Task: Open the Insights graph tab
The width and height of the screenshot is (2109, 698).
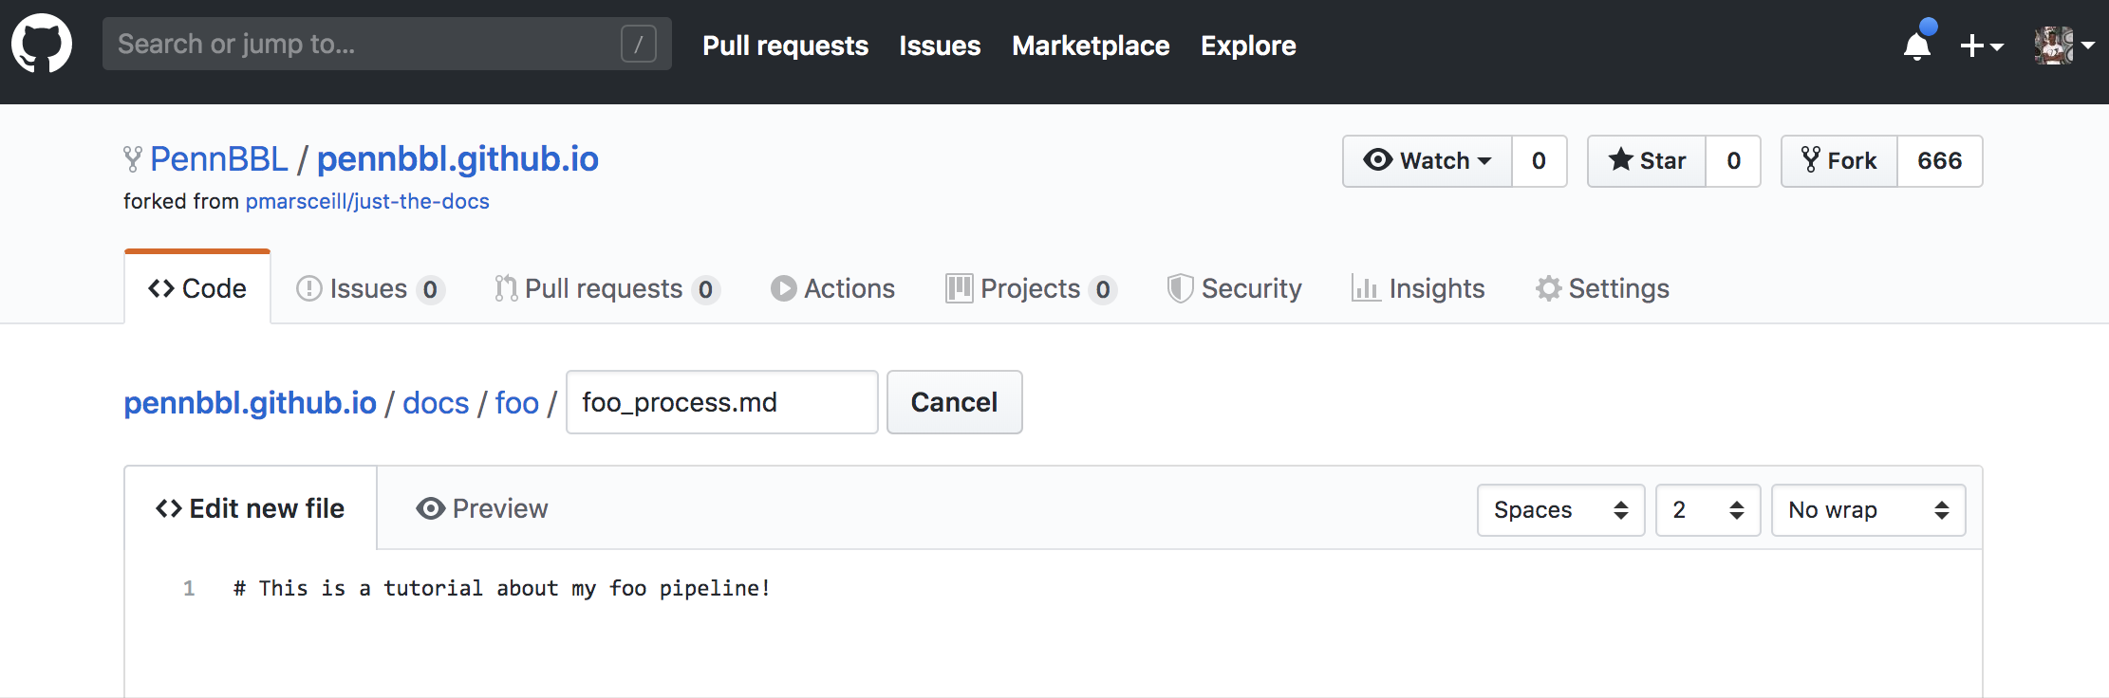Action: click(1418, 288)
